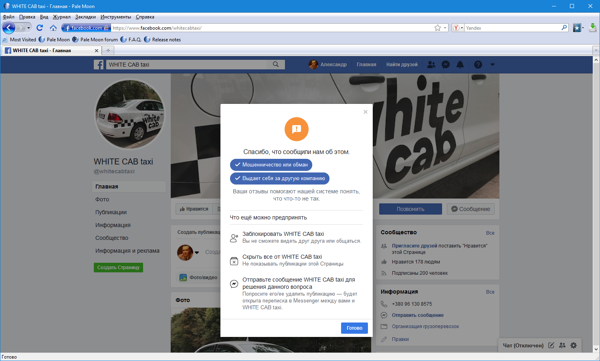600x361 pixels.
Task: Click messenger icon beside Отправьте сообщение
Action: (x=234, y=284)
